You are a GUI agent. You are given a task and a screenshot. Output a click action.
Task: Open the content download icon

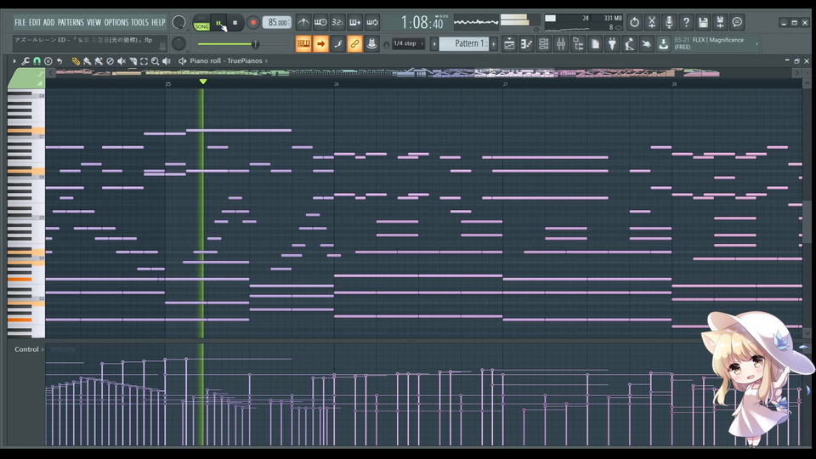coord(664,43)
